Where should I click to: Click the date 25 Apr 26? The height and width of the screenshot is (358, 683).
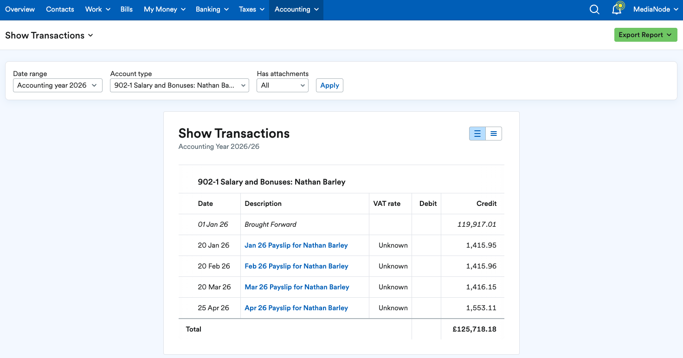coord(213,308)
